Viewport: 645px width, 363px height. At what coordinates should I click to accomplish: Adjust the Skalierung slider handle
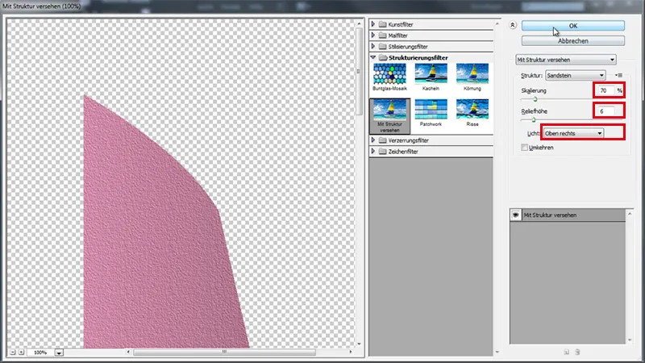pos(535,99)
